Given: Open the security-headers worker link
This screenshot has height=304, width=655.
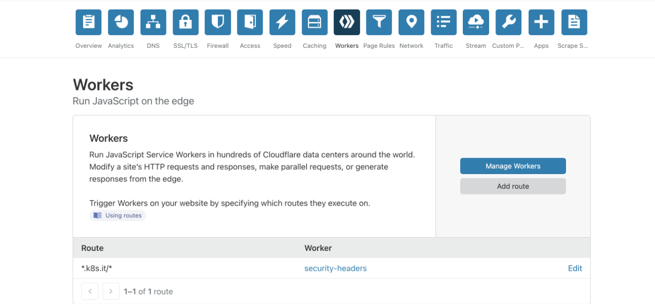Looking at the screenshot, I should (335, 268).
